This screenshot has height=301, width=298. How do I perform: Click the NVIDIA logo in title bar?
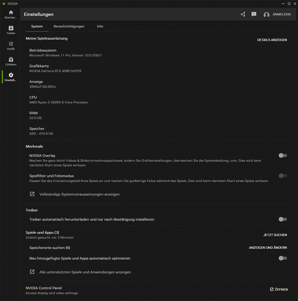click(4, 4)
